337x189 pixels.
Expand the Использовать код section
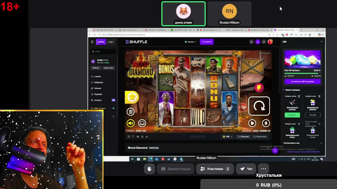pos(303,143)
